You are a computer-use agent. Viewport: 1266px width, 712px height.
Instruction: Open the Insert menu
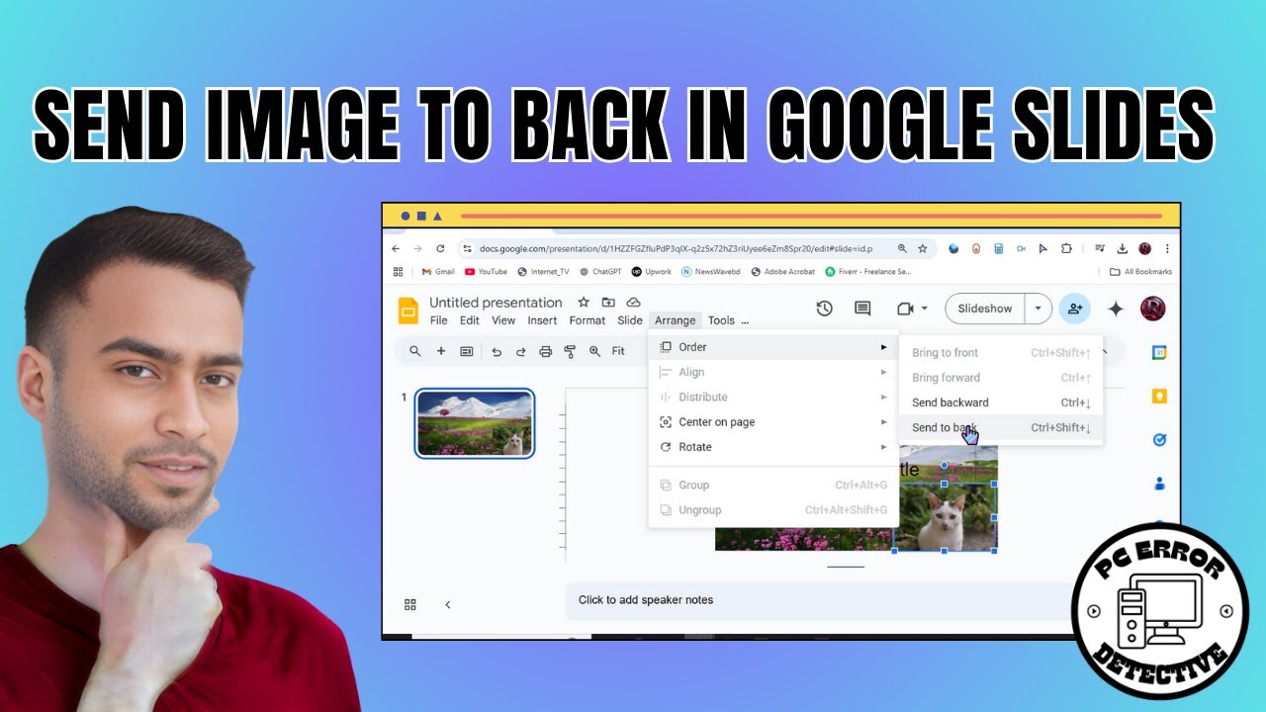click(542, 320)
